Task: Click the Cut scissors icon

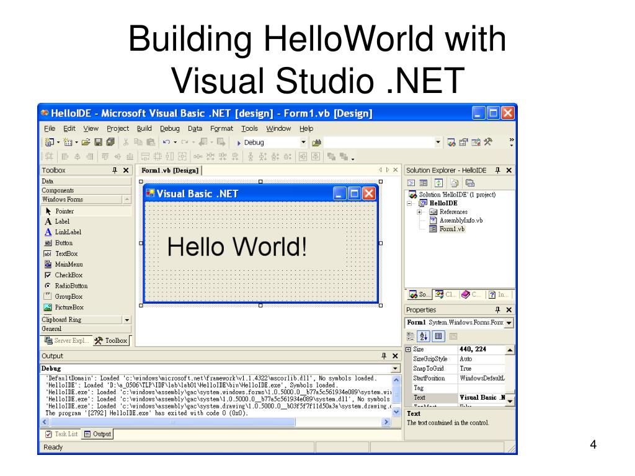Action: point(125,142)
